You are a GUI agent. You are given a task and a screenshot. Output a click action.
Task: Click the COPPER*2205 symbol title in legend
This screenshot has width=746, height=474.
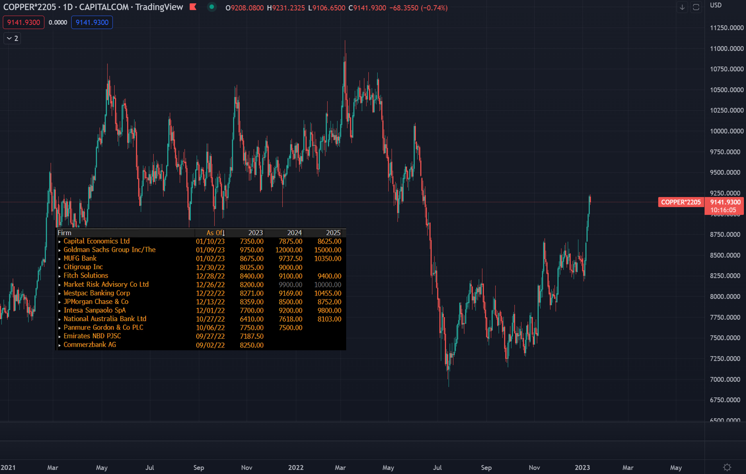[30, 7]
